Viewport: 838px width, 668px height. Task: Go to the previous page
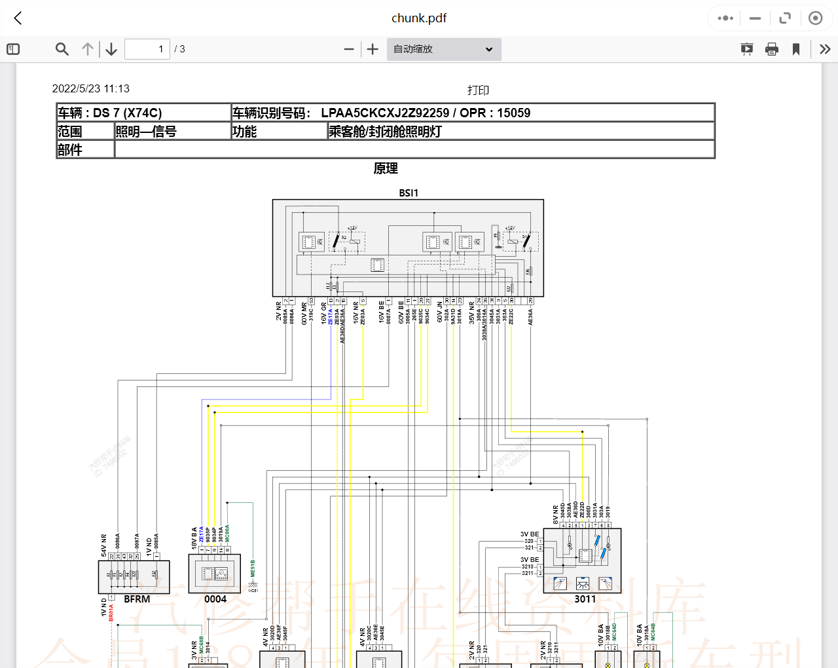click(x=88, y=49)
